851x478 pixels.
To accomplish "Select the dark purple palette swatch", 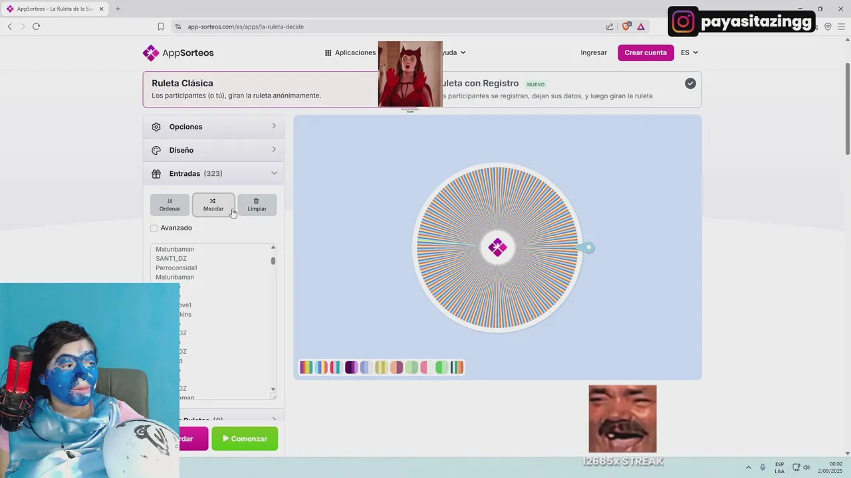I will [351, 367].
